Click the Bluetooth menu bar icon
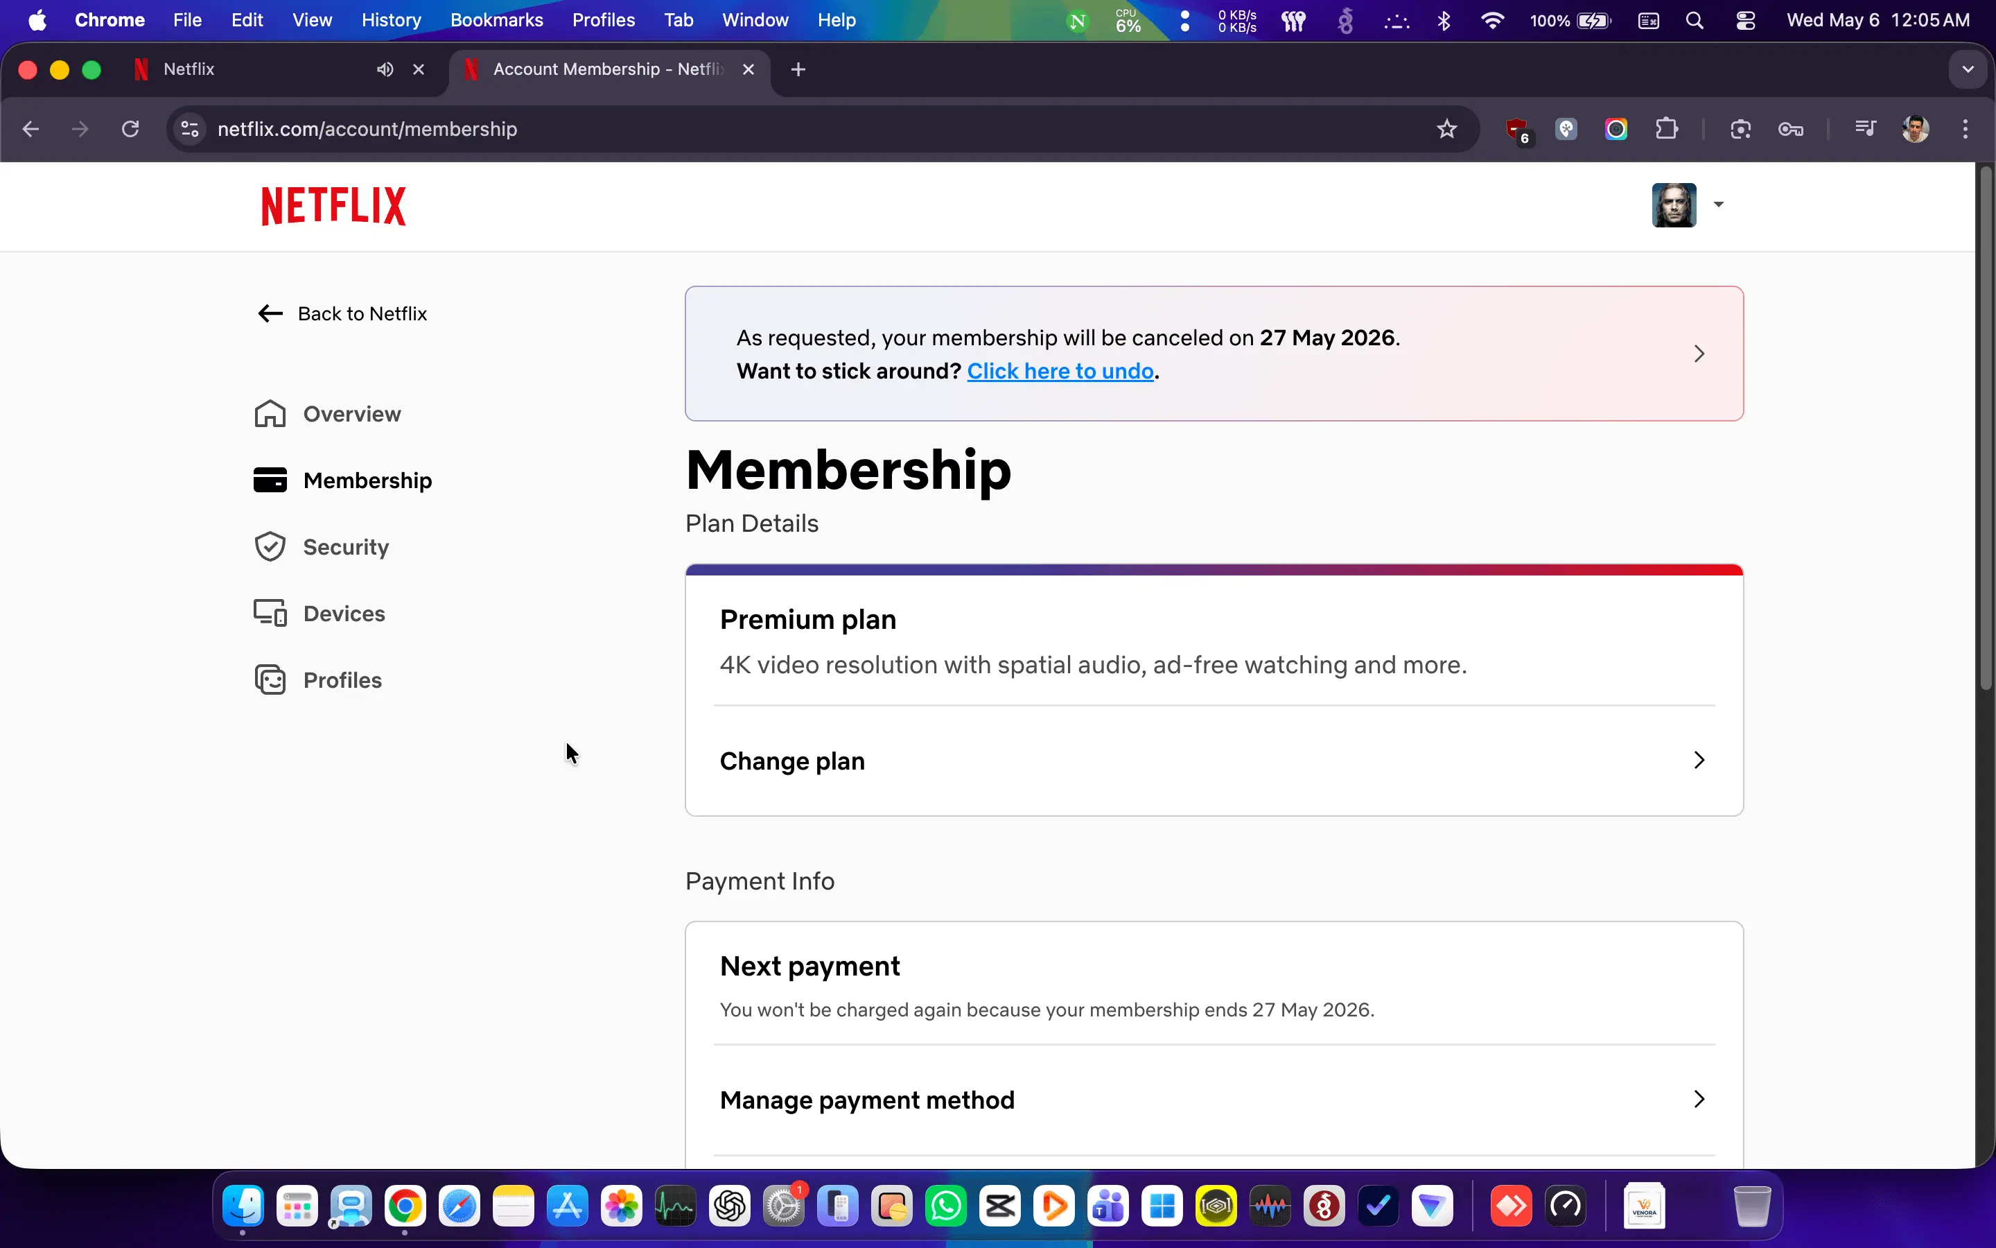The height and width of the screenshot is (1248, 1996). [1444, 21]
